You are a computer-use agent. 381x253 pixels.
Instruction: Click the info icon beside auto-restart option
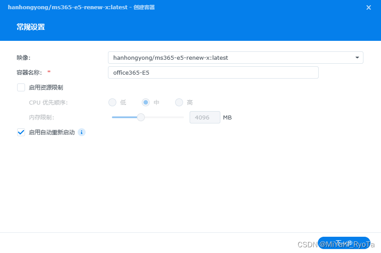(x=82, y=132)
